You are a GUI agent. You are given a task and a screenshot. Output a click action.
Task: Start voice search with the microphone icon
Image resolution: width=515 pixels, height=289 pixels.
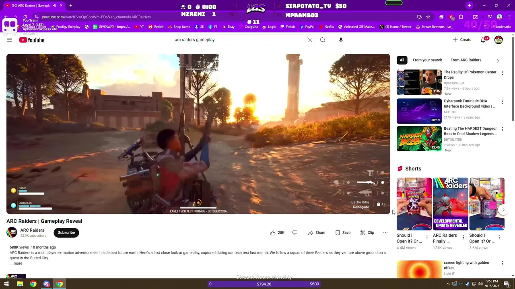point(341,40)
